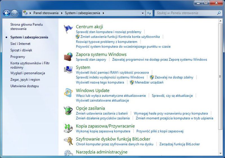The image size is (225, 158).
Task: Click the shield icon beside Menedżer urządzeń
Action: [x=132, y=82]
